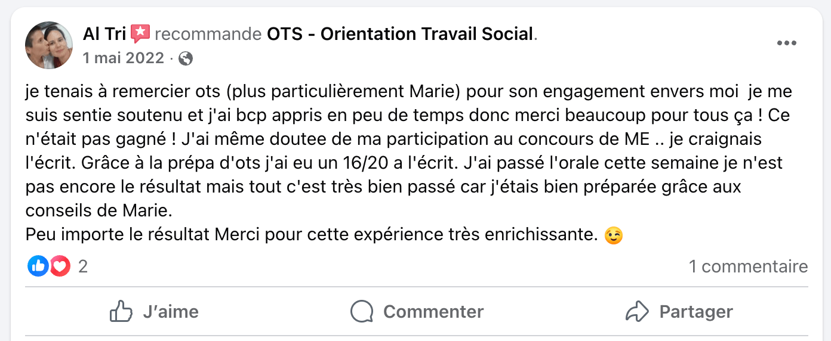
Task: Click the red recommendation star badge
Action: pyautogui.click(x=140, y=34)
